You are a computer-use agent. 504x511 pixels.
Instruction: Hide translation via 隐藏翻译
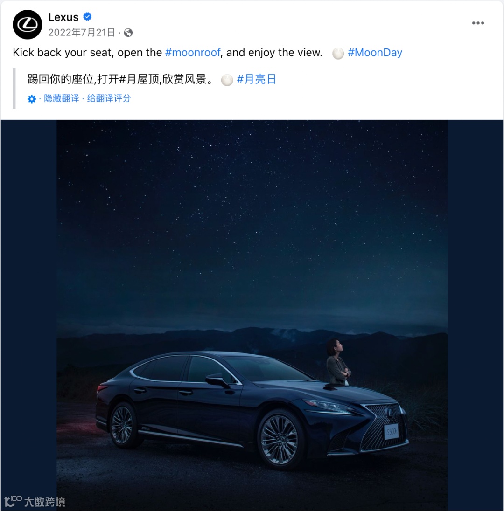click(61, 98)
